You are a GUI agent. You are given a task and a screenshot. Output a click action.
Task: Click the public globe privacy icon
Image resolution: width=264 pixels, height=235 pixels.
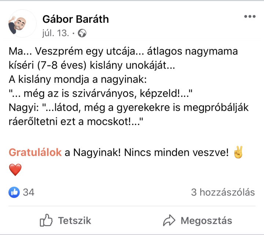click(x=82, y=33)
